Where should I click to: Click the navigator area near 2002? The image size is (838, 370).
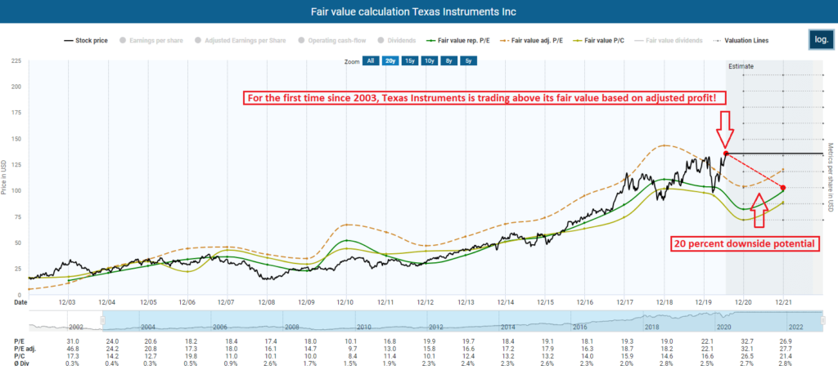(76, 326)
